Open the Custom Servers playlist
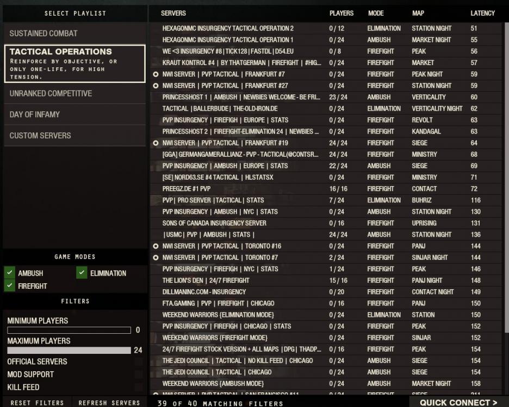 pos(75,136)
